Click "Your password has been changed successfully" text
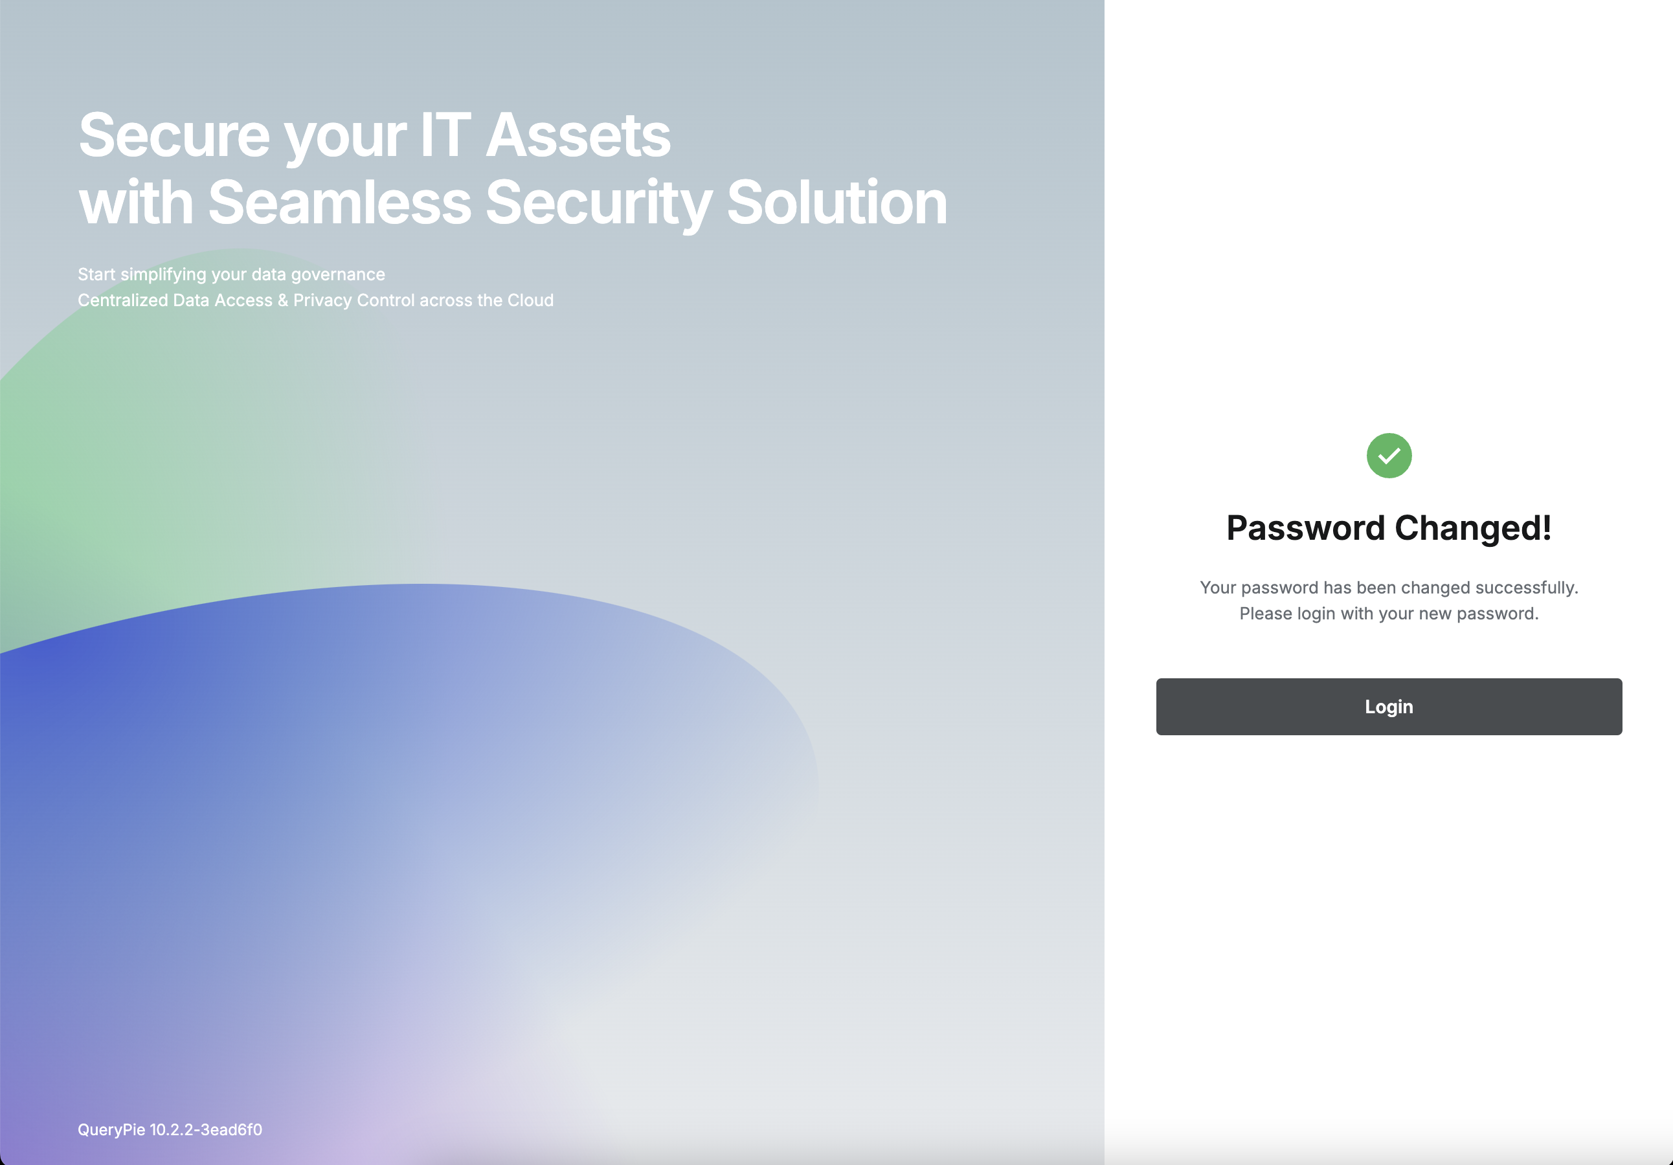This screenshot has width=1673, height=1165. 1388,587
